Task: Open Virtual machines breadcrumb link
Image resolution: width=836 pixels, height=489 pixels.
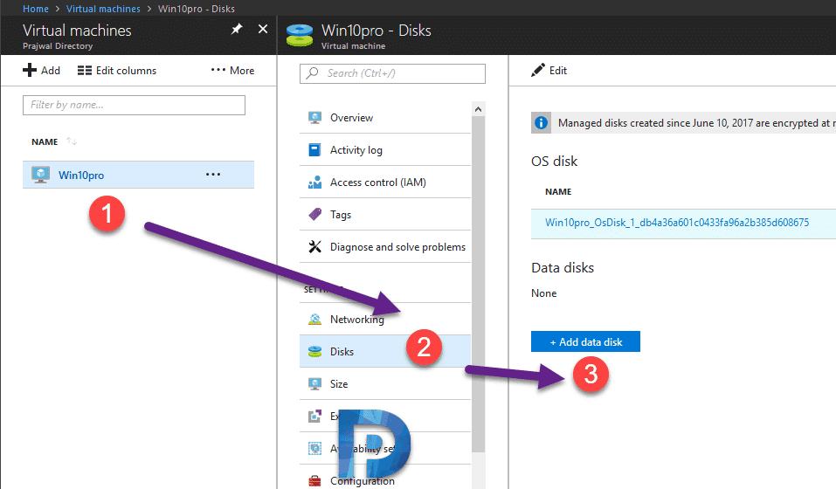Action: pyautogui.click(x=103, y=9)
